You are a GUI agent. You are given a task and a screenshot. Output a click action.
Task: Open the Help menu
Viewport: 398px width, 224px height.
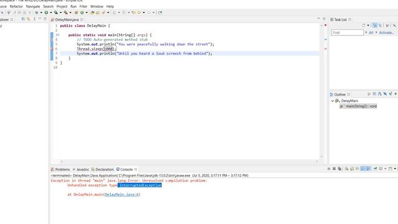(110, 6)
